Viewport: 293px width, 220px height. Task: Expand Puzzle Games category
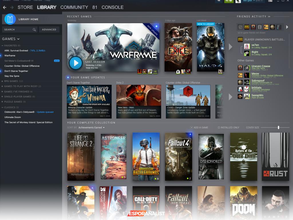[2, 102]
